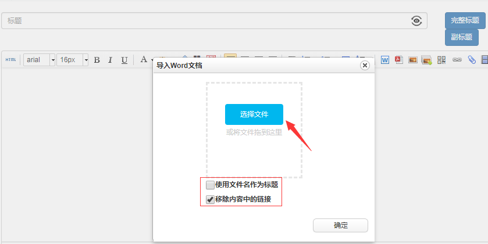This screenshot has width=488, height=244.
Task: Click into the 标题 input field
Action: coord(204,21)
